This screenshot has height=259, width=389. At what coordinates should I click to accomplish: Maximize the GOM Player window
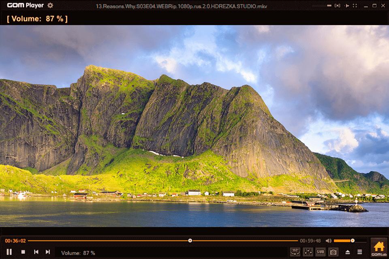(374, 6)
